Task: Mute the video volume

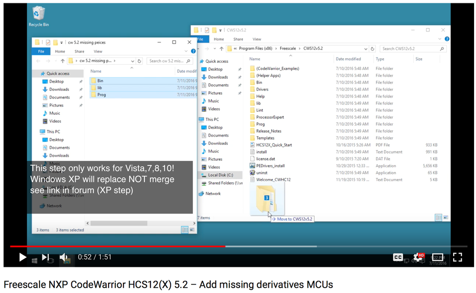Action: pos(63,257)
